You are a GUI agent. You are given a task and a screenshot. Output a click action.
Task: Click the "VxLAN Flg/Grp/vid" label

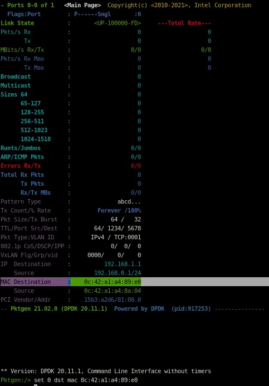pyautogui.click(x=29, y=255)
